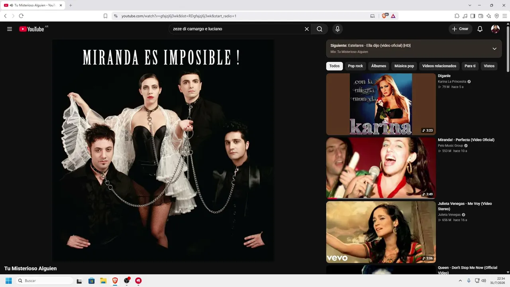Visit the Julieta Venegas channel name
The height and width of the screenshot is (287, 510).
point(449,215)
